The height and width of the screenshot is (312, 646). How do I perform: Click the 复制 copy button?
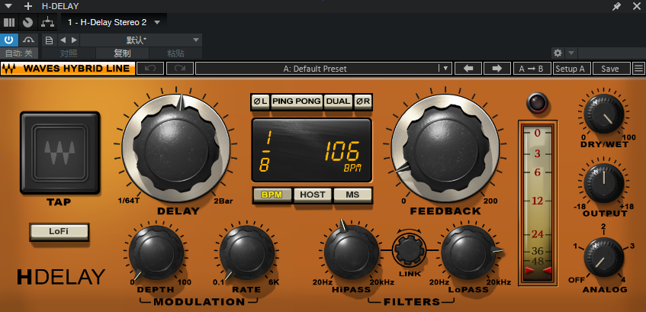point(122,53)
